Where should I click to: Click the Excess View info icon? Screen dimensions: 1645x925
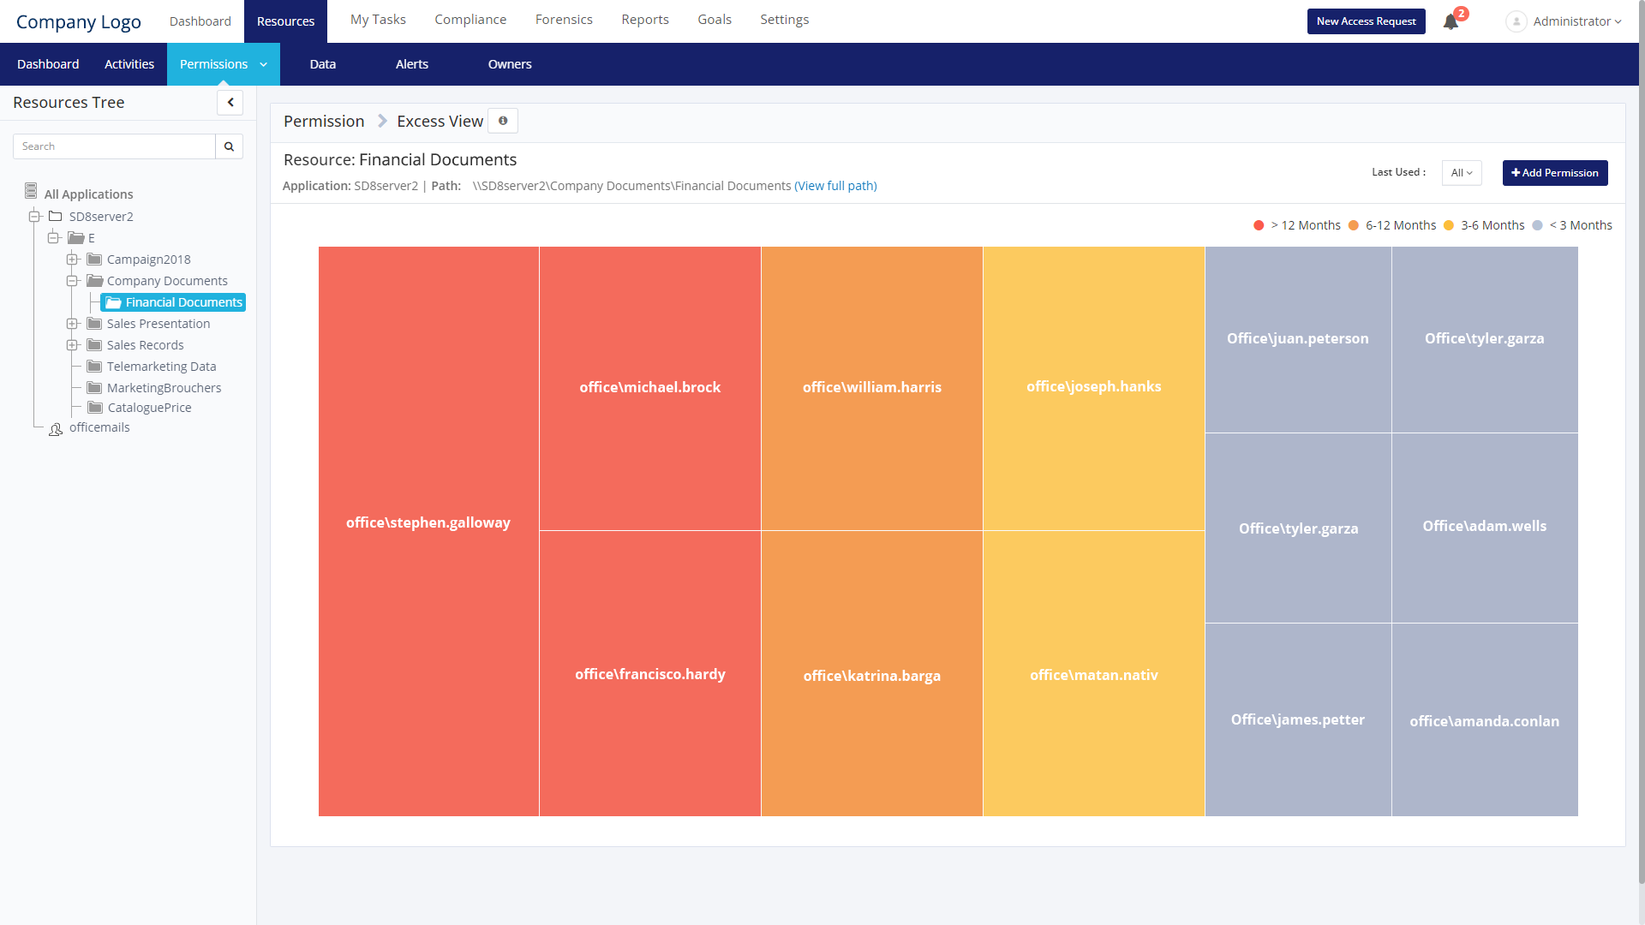[x=503, y=121]
